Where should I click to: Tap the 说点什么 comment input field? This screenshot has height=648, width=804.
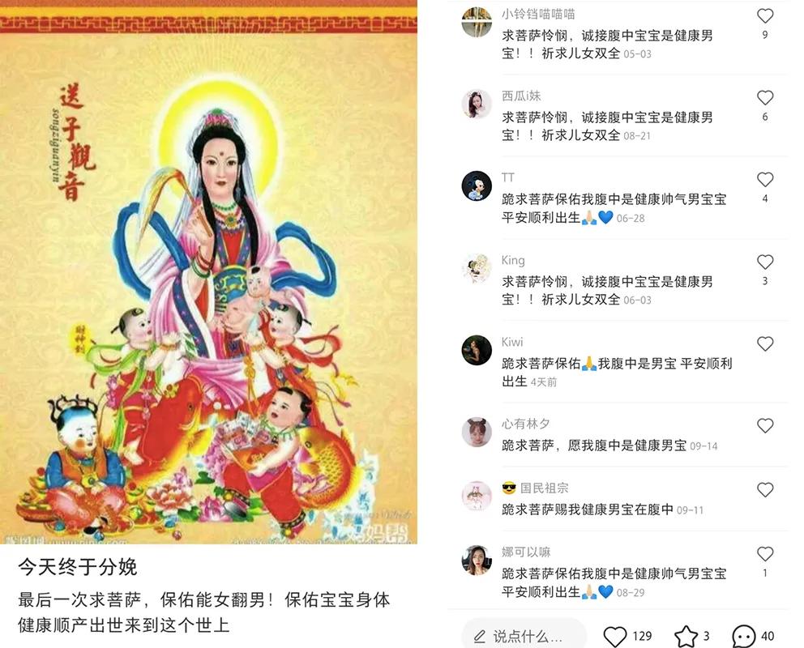click(x=524, y=636)
